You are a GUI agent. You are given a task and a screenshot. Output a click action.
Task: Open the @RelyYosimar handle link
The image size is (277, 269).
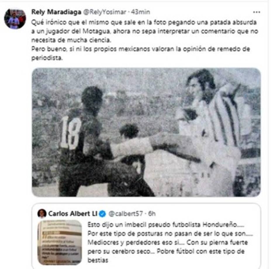pos(105,12)
